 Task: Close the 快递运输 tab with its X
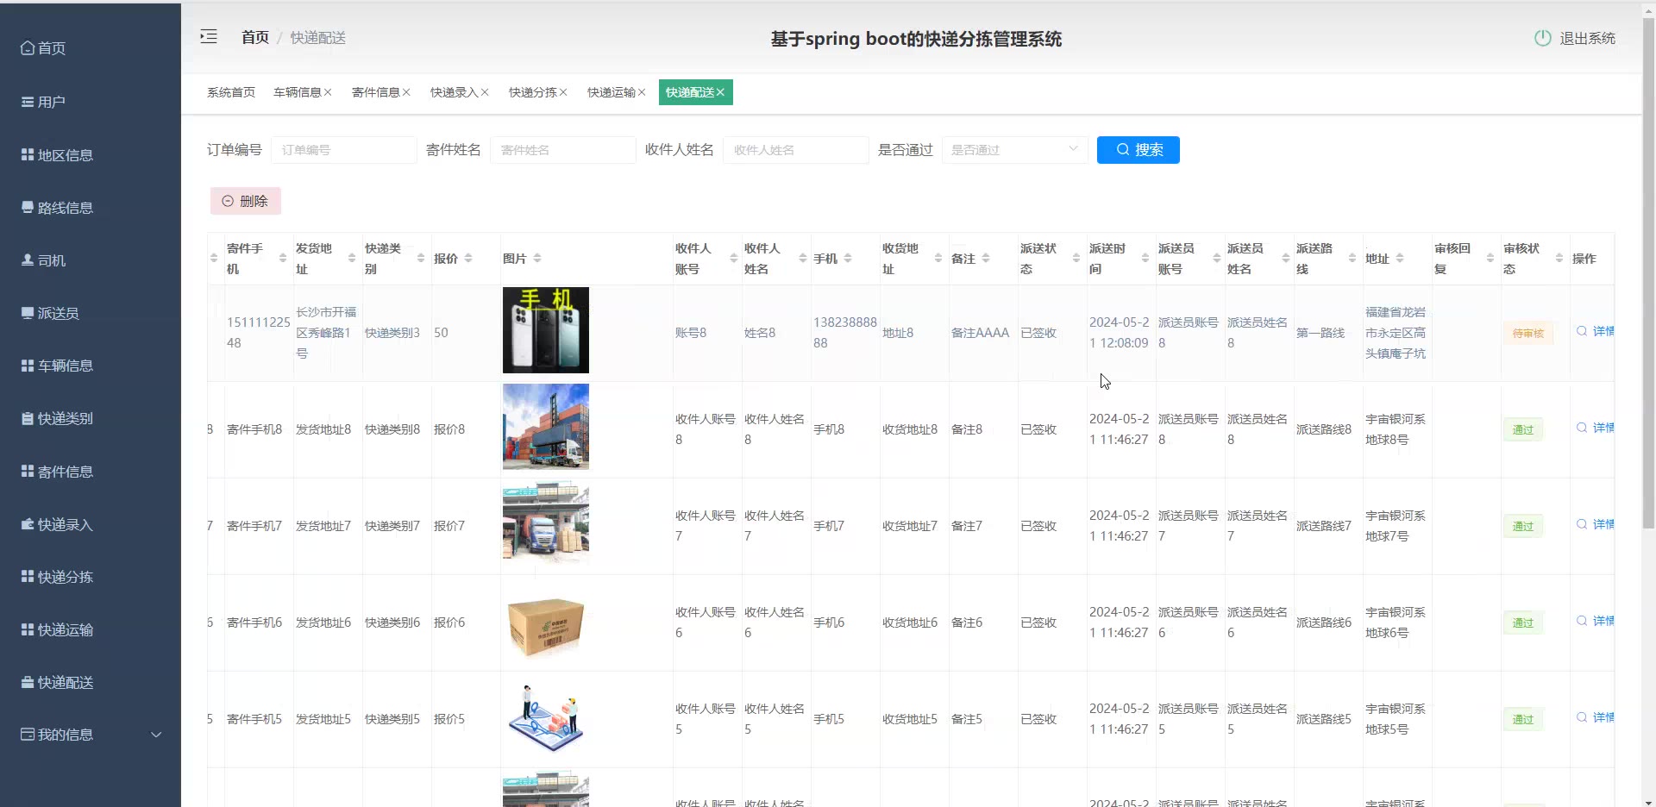point(642,92)
